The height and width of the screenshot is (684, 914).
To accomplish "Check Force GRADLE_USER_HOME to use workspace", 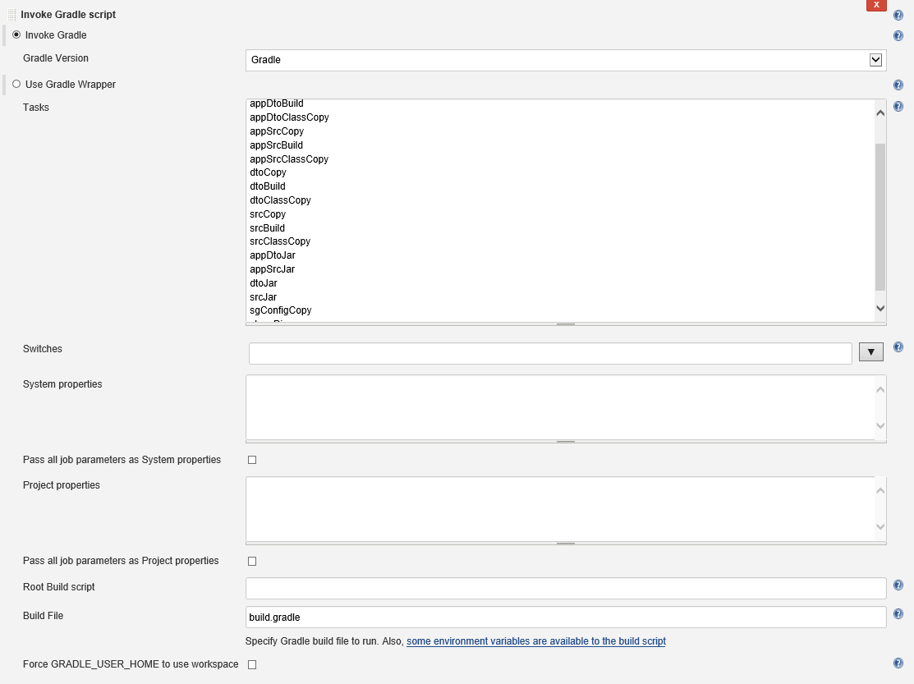I will coord(252,664).
